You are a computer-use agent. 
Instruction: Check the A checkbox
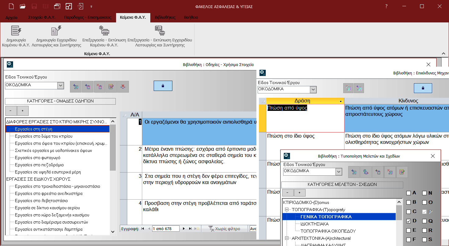pos(409,193)
